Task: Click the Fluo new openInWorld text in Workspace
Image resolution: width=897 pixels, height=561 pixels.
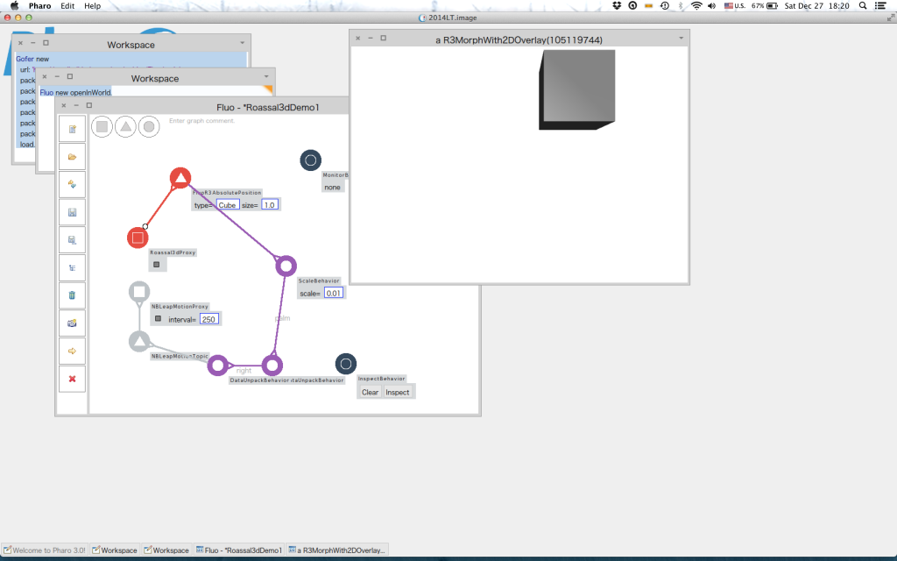Action: point(75,92)
